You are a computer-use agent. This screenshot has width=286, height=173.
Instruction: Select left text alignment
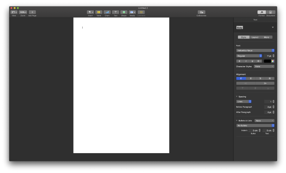click(x=241, y=79)
